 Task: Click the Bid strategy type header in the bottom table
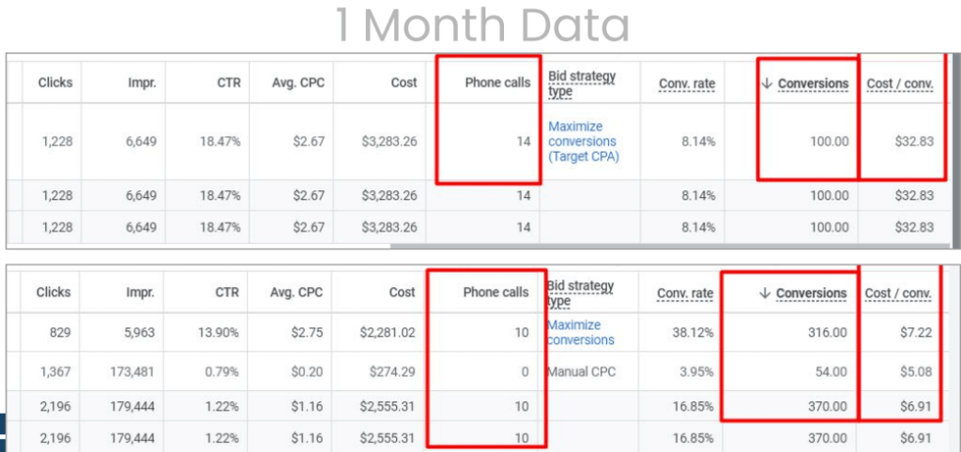pyautogui.click(x=580, y=293)
